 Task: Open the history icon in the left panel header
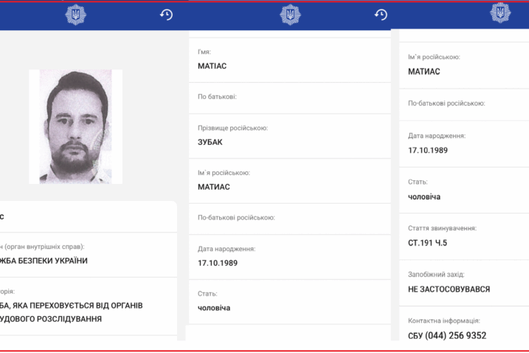click(x=166, y=15)
